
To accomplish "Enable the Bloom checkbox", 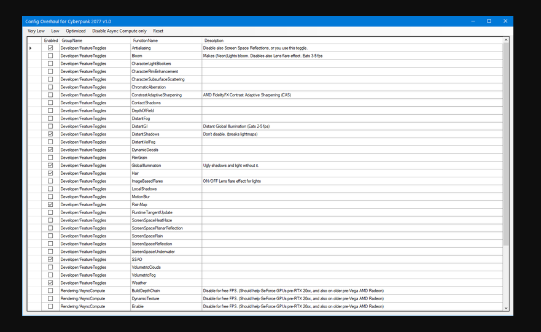I will click(x=50, y=55).
